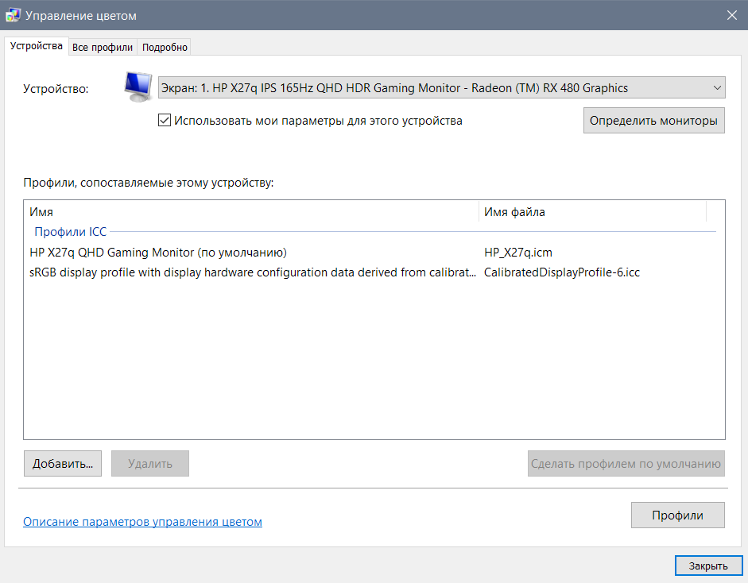The height and width of the screenshot is (583, 748).
Task: Close the window with the title bar X
Action: (731, 15)
